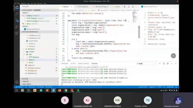The image size is (193, 108).
Task: Add a new terminal with plus icon
Action: 160,64
